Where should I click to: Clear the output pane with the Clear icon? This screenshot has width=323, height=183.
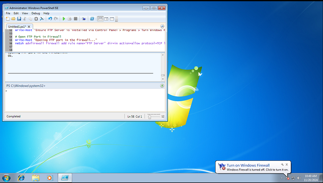[x=42, y=19]
